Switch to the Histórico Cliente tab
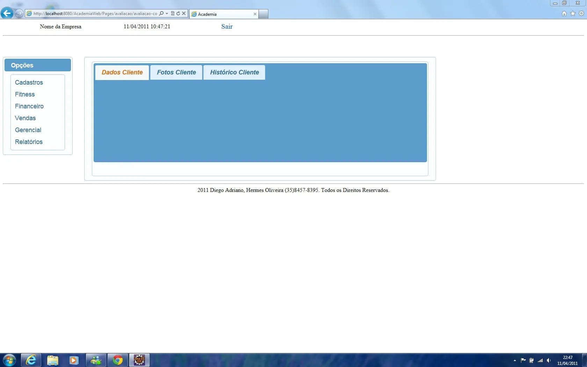587x367 pixels. tap(234, 72)
